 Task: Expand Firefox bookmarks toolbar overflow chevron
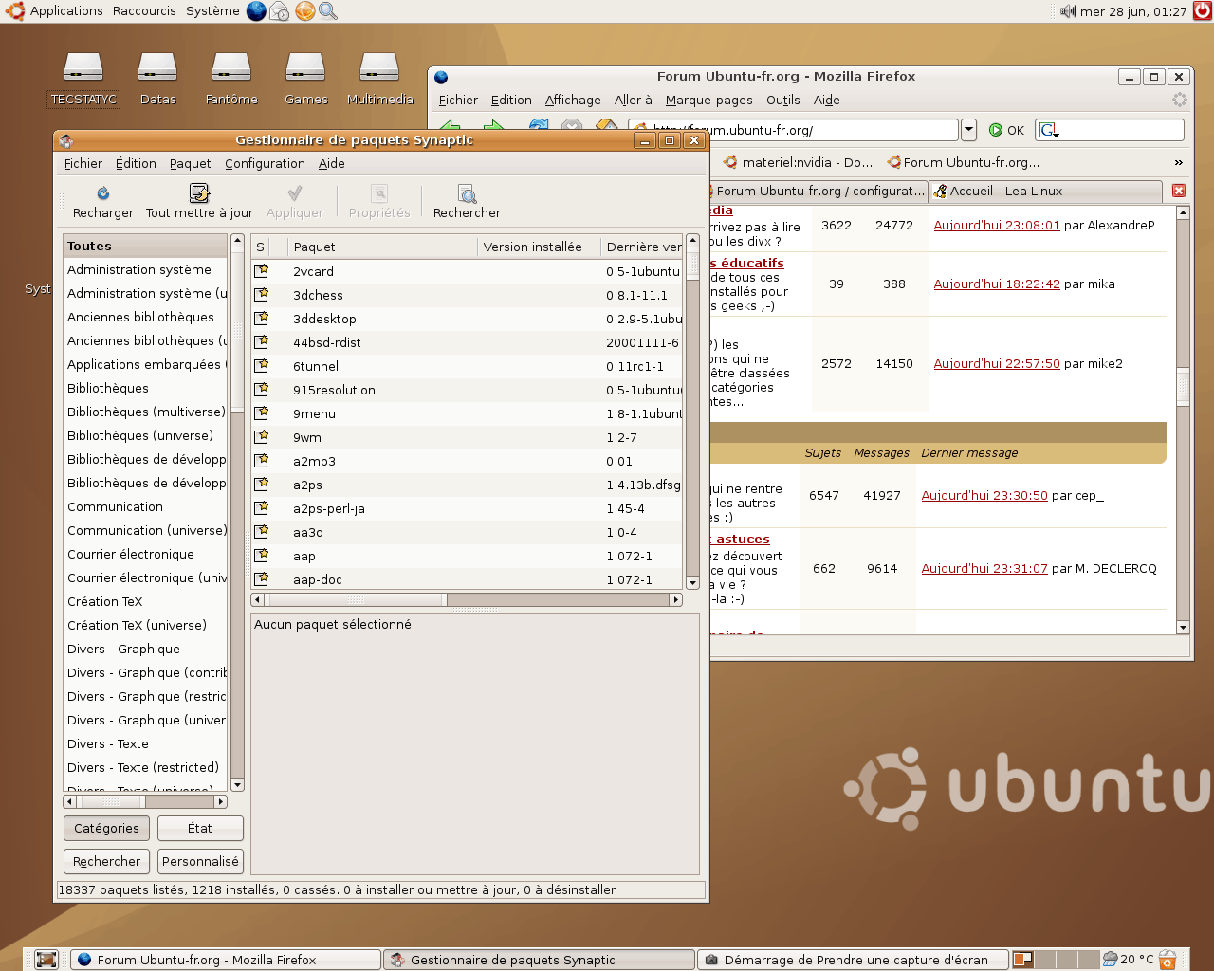click(1179, 162)
